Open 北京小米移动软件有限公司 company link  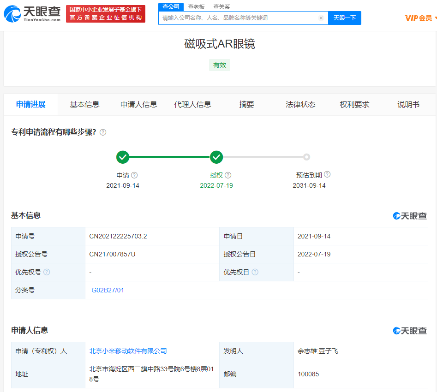coord(128,351)
